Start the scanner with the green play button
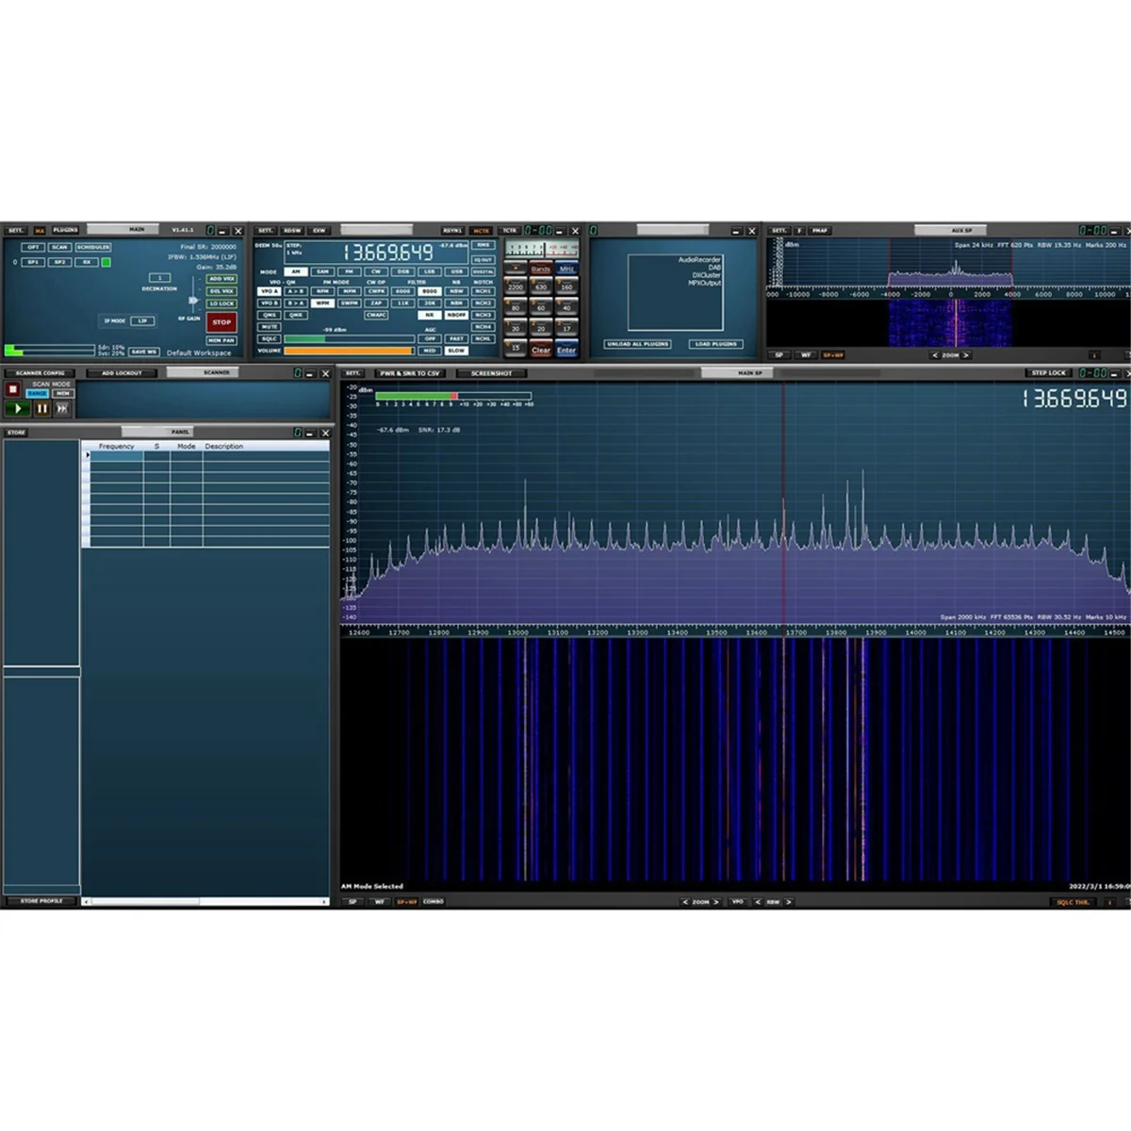 coord(18,408)
